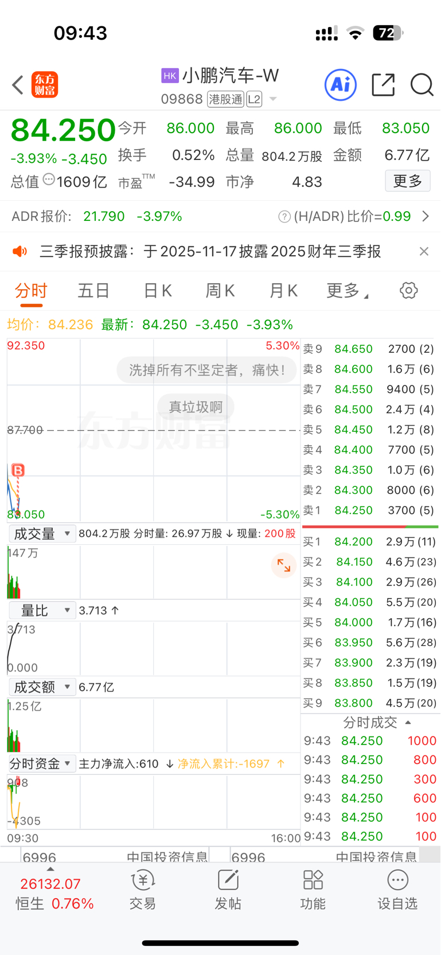Tap the red B marker on chart

coord(18,470)
